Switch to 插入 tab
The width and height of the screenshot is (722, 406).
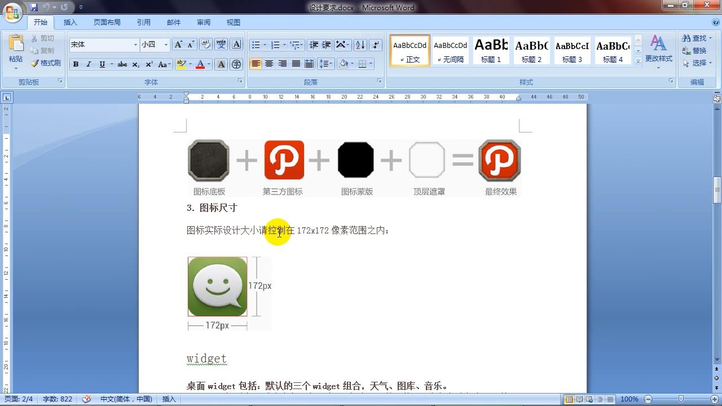[x=71, y=23]
